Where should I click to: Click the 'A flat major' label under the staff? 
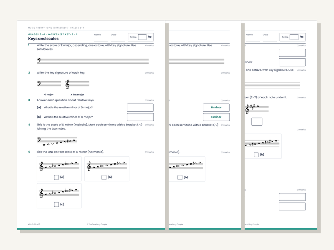click(x=77, y=95)
